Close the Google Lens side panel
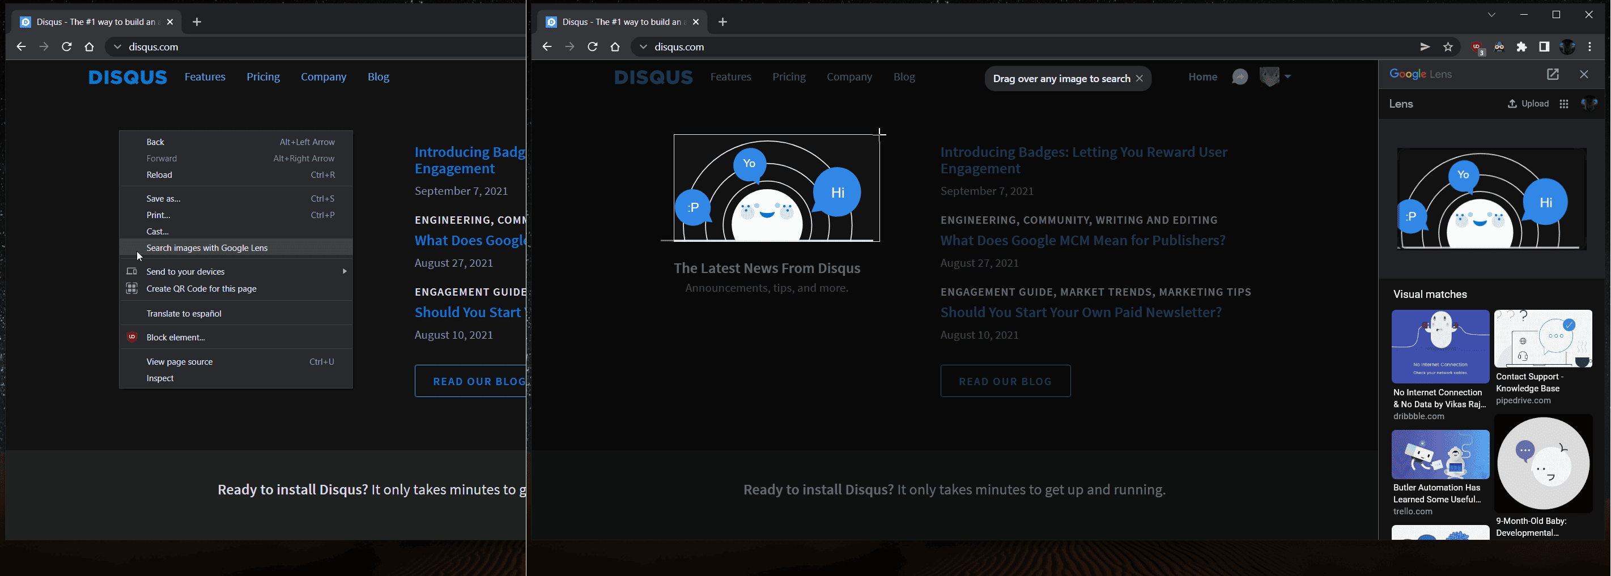 click(1584, 74)
